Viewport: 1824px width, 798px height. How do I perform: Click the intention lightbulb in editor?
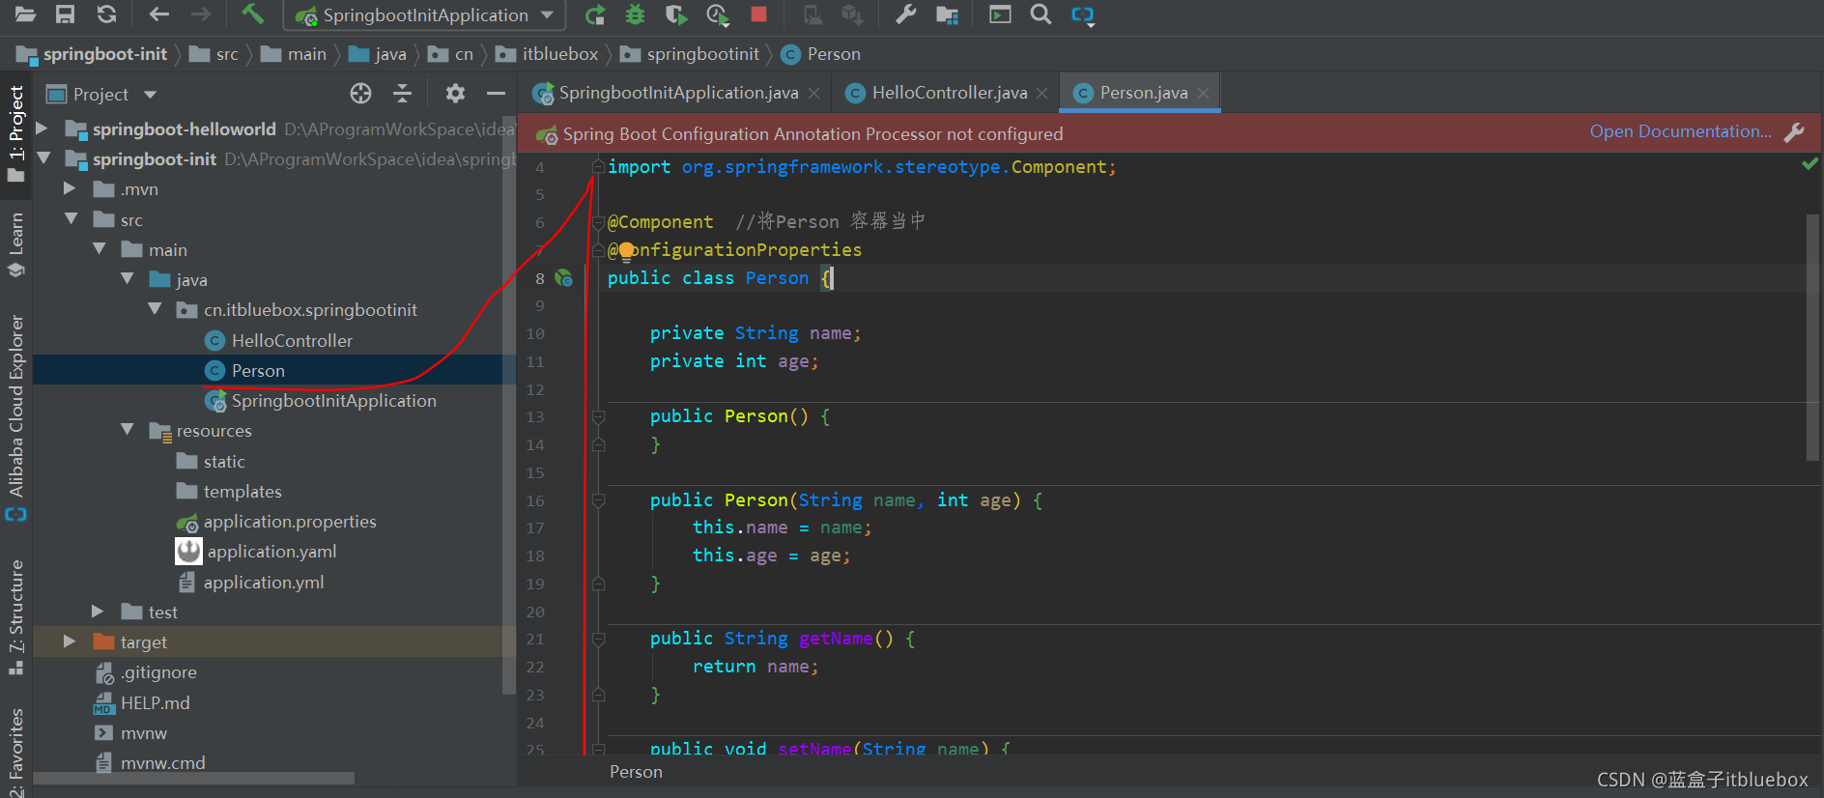pyautogui.click(x=626, y=251)
